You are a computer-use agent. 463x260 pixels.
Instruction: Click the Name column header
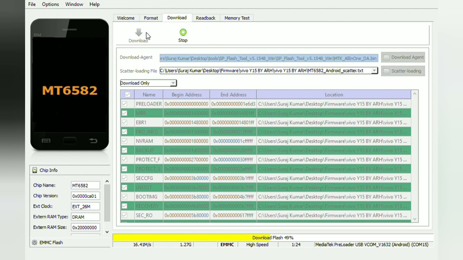click(x=149, y=95)
